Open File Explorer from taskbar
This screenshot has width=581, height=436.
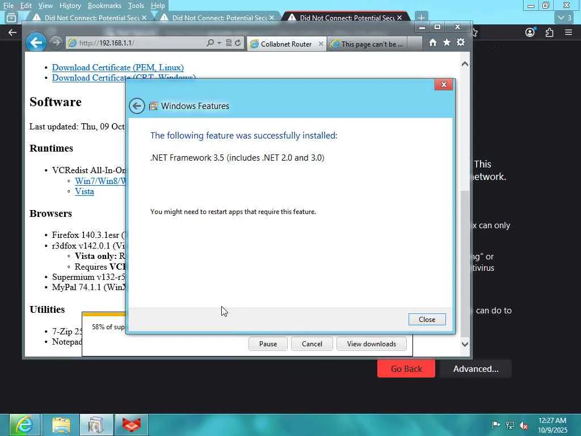click(x=61, y=425)
